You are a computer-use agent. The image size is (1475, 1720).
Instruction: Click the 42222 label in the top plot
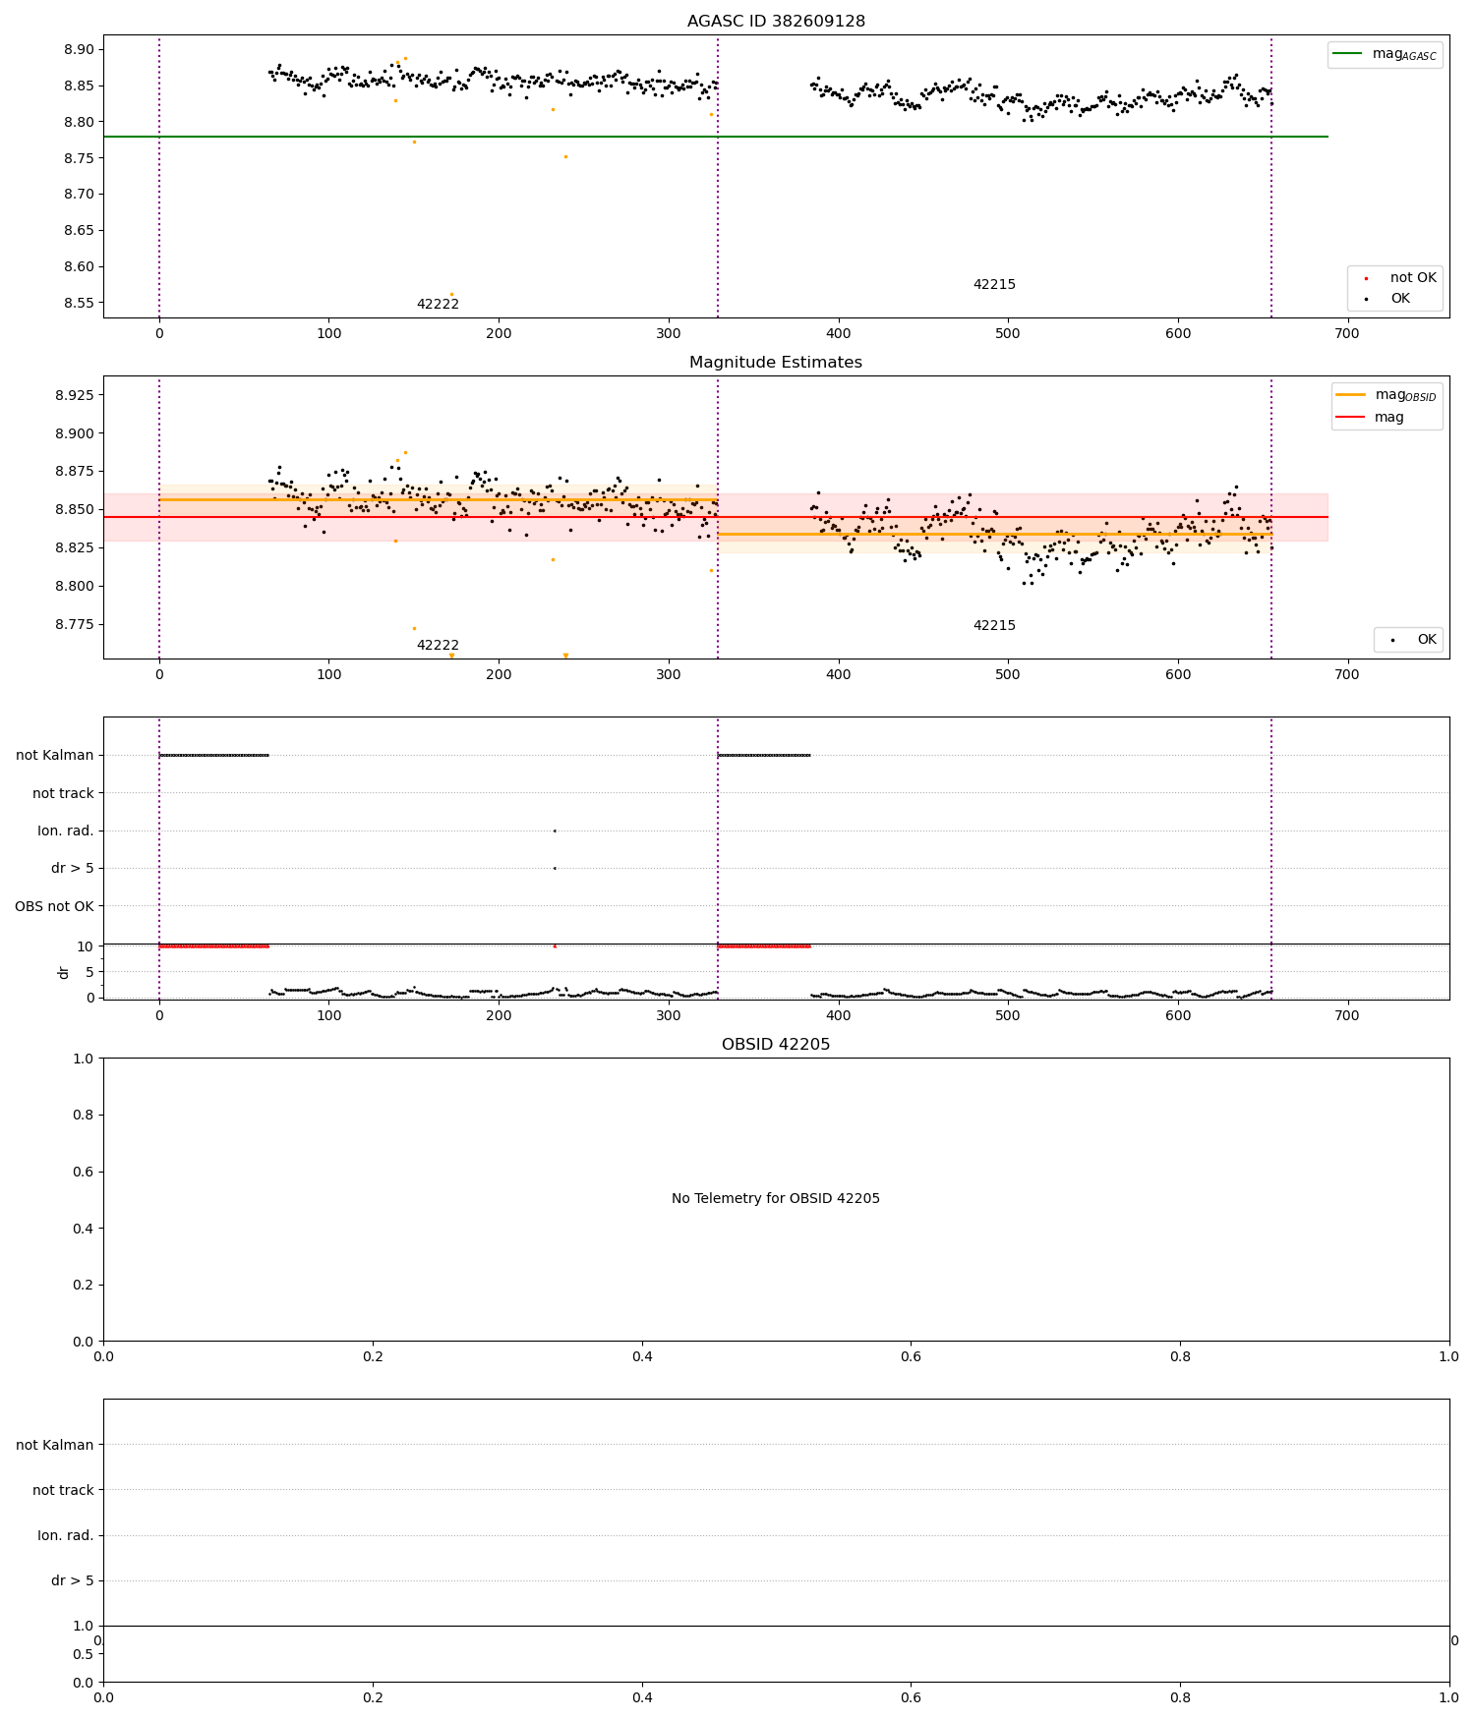click(x=438, y=304)
